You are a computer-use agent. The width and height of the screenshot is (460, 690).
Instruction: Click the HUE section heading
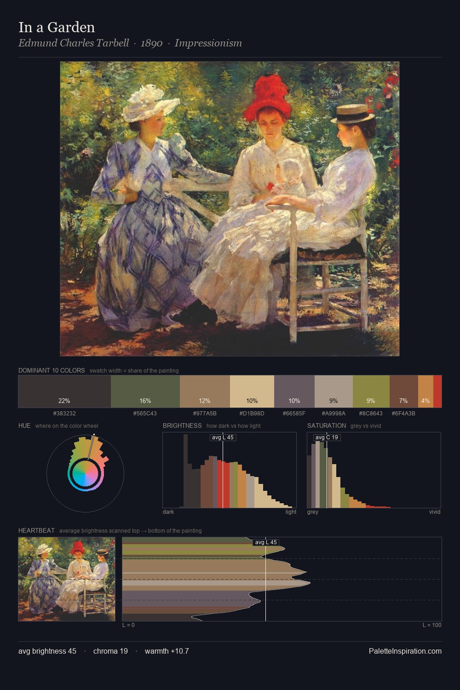tap(24, 425)
